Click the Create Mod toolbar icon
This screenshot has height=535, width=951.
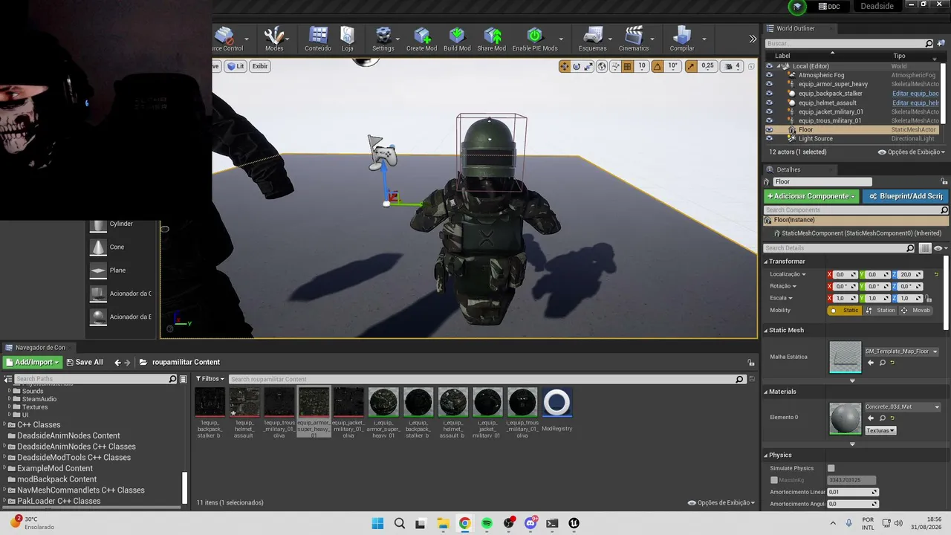pyautogui.click(x=421, y=39)
